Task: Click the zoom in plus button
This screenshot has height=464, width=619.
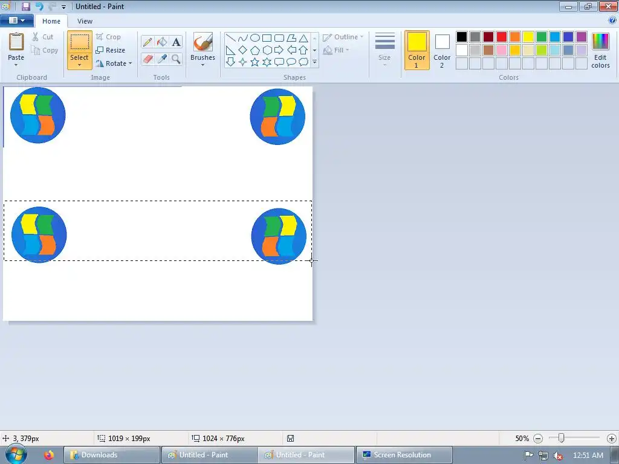Action: coord(612,439)
